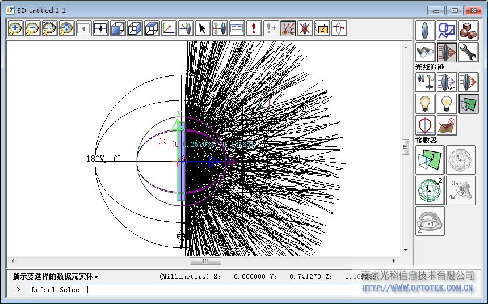488x304 pixels.
Task: Click the Zoom In magnifier icon
Action: [x=15, y=28]
